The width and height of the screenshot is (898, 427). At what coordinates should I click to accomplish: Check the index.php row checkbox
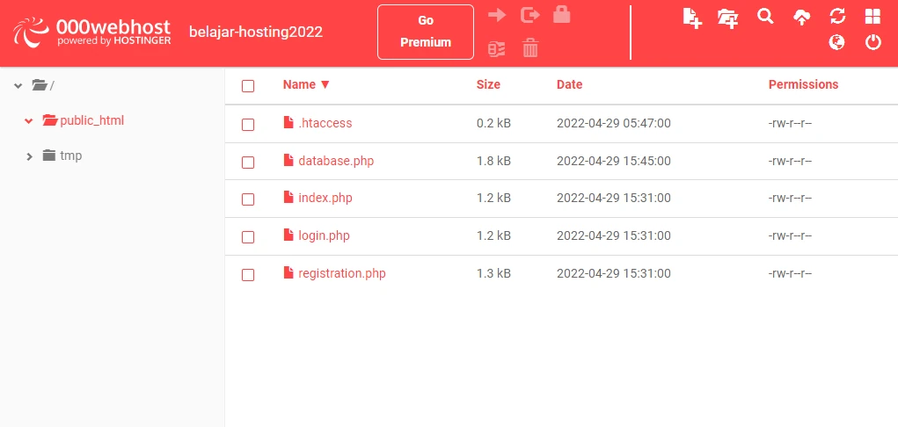click(248, 199)
